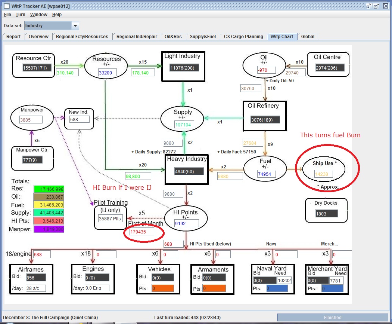Click the Merchant Yard Need value 7781
The width and height of the screenshot is (392, 324).
[336, 281]
